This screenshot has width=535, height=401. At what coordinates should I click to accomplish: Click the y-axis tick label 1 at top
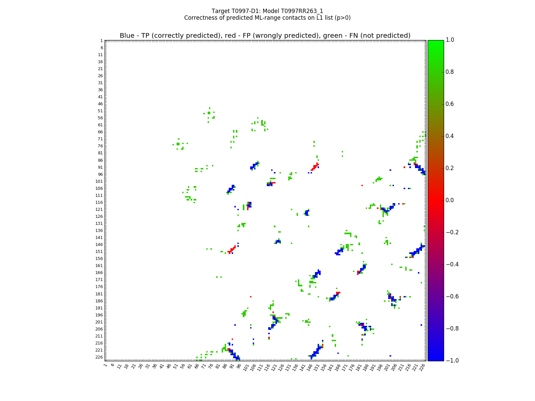pos(101,41)
